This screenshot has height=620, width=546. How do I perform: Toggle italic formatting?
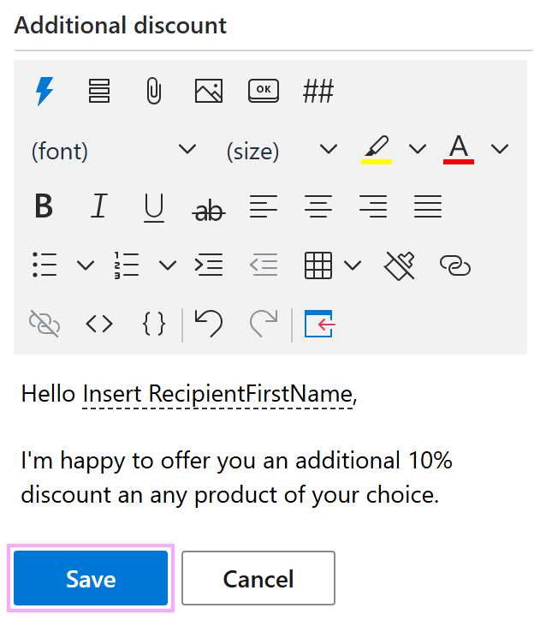pyautogui.click(x=99, y=207)
